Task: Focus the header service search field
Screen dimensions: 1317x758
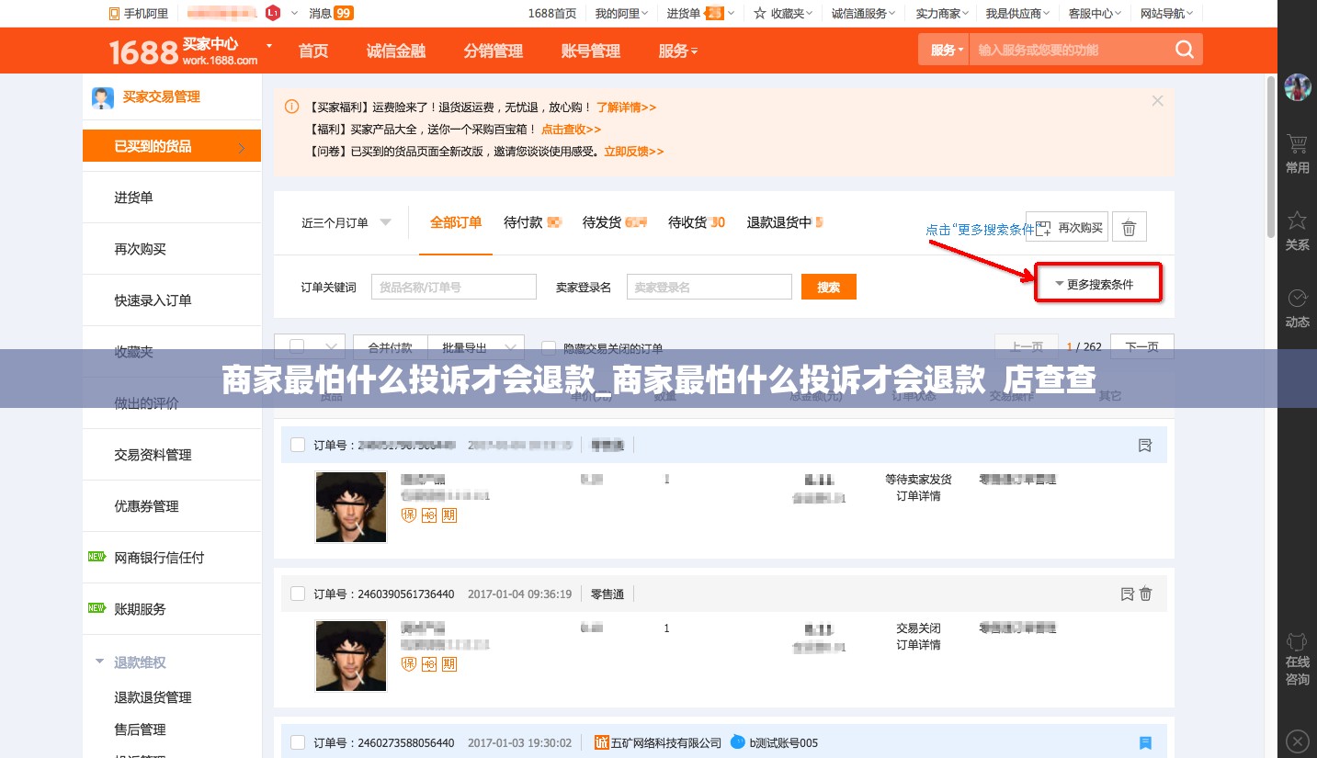Action: coord(1071,50)
